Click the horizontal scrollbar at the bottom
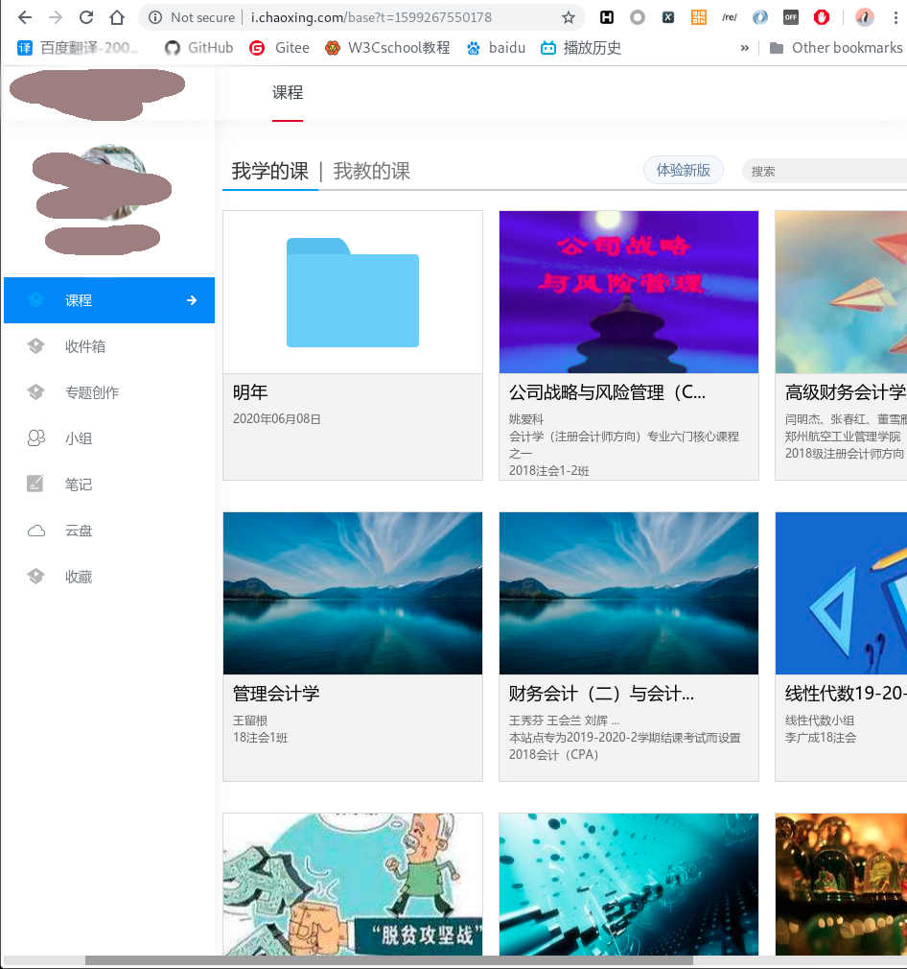Viewport: 907px width, 969px height. (389, 960)
